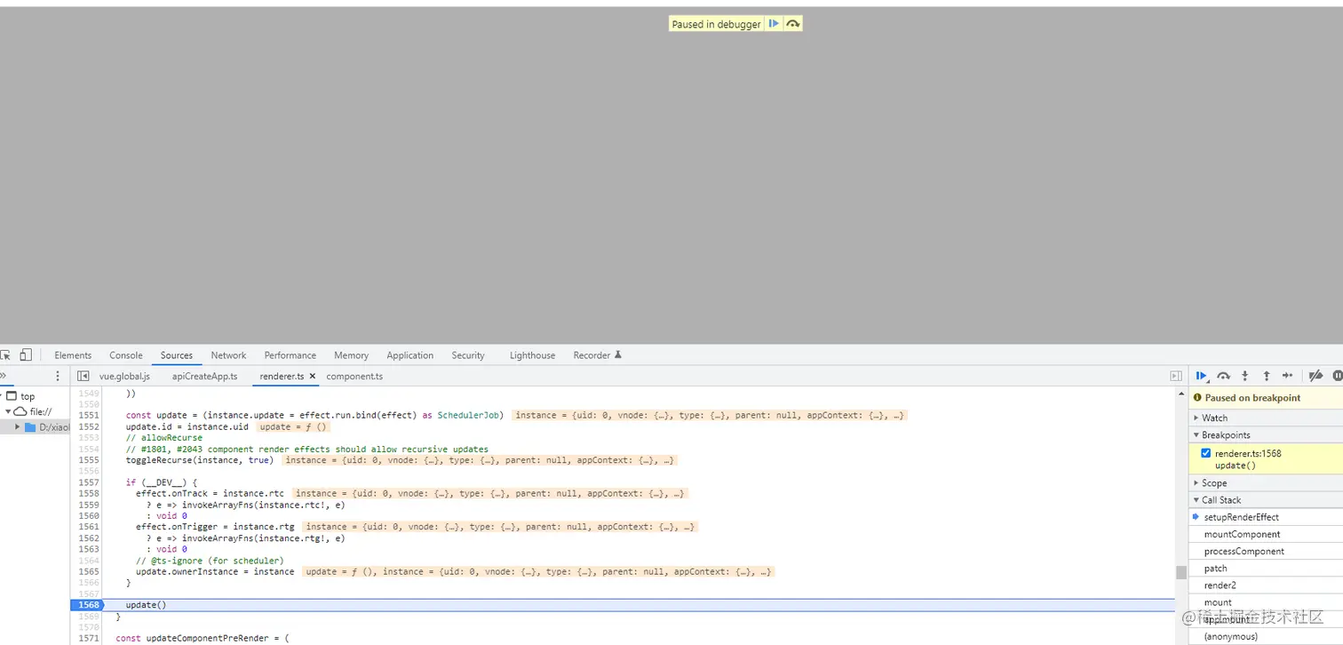Select render2 call stack frame
Image resolution: width=1343 pixels, height=645 pixels.
pyautogui.click(x=1266, y=585)
